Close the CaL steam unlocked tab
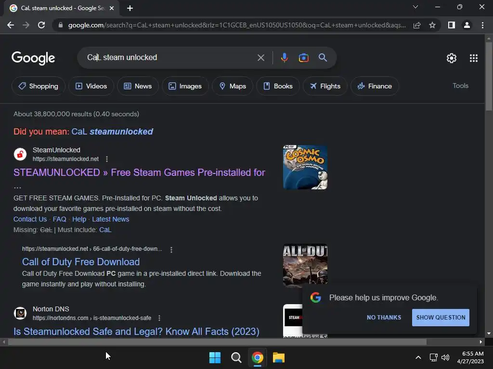 click(112, 8)
